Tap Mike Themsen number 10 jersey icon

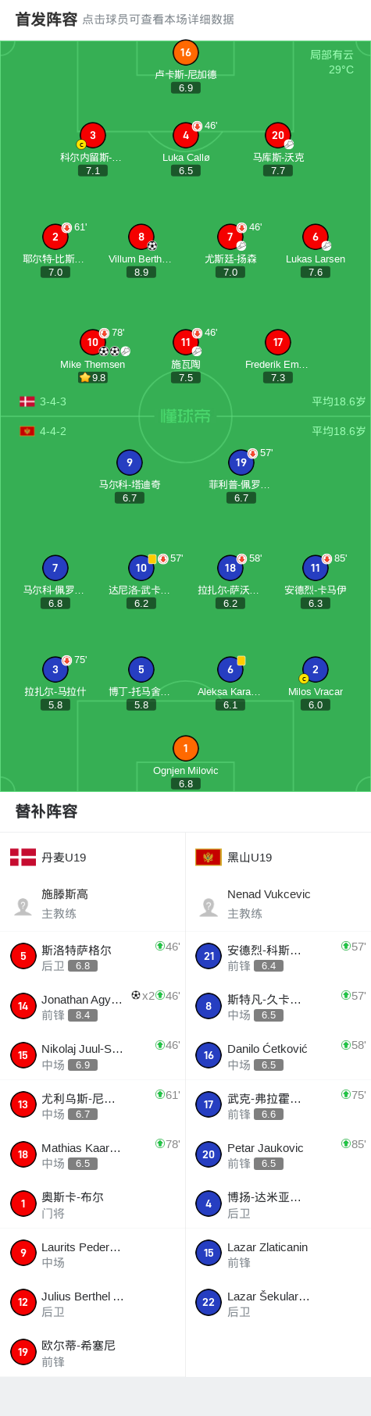[92, 342]
